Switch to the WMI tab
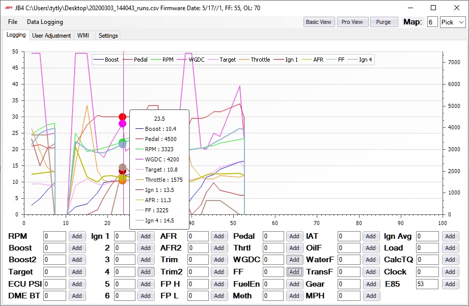 coord(83,35)
